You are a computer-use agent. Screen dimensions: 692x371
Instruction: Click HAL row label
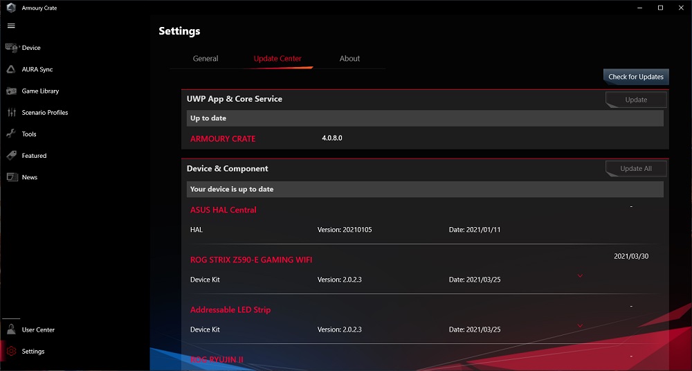click(x=197, y=230)
